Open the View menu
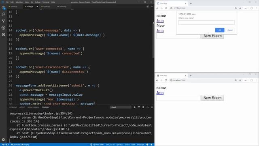The image size is (259, 146). click(27, 2)
